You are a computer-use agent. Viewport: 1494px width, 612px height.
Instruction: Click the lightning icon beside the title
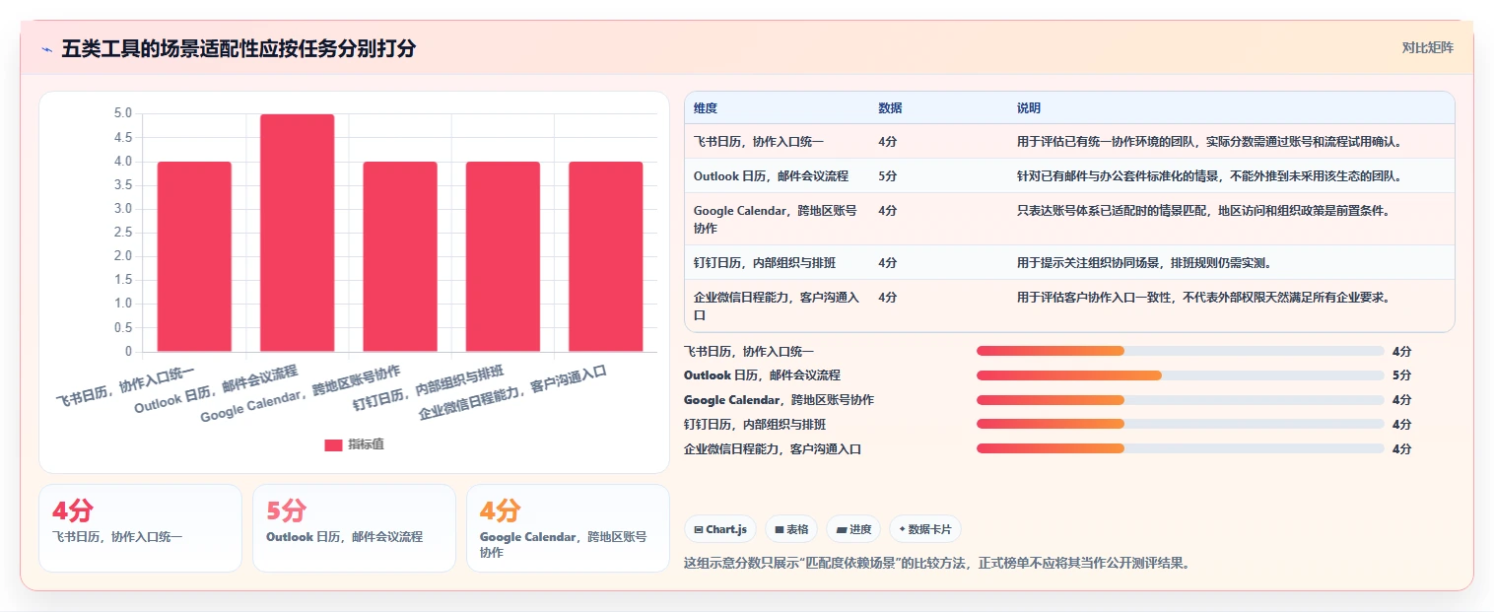pyautogui.click(x=46, y=48)
